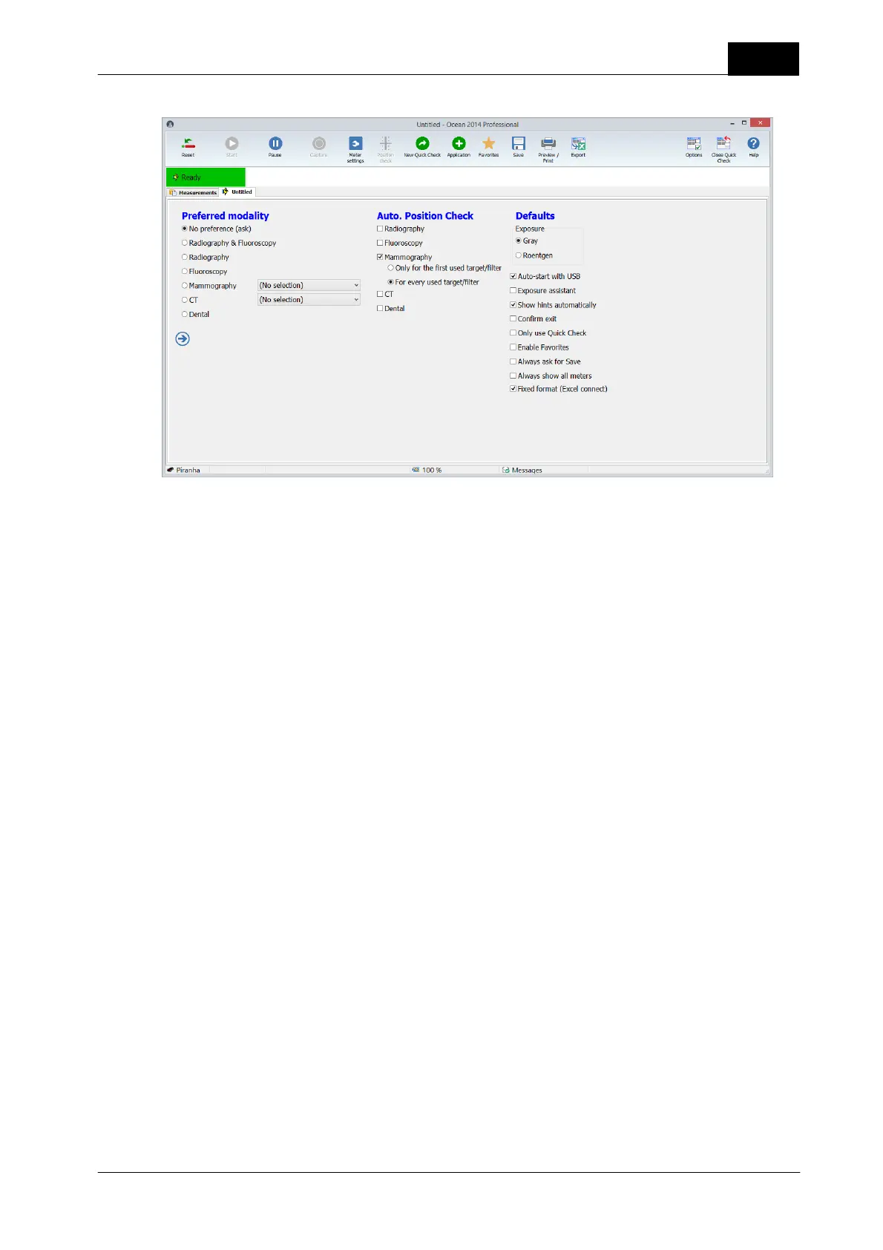
Task: Open CT (No selection) dropdown
Action: click(x=309, y=300)
